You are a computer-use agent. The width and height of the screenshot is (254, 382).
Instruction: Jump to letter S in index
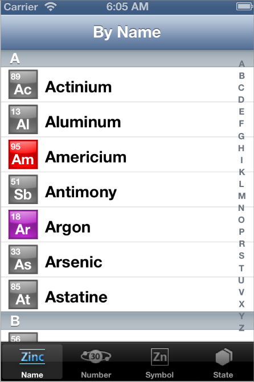(x=241, y=256)
